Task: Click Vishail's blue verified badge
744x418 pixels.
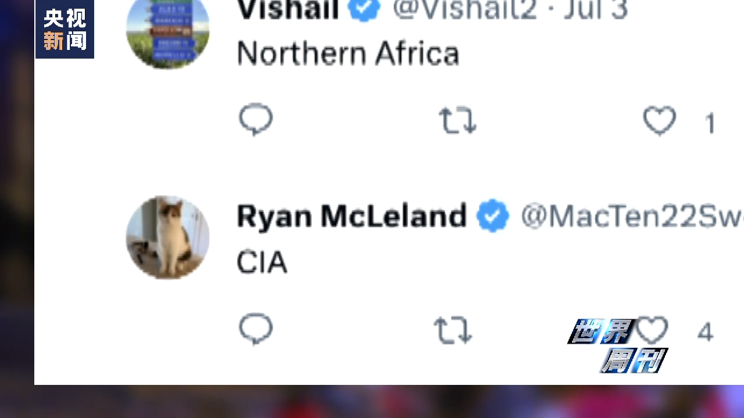Action: 364,9
